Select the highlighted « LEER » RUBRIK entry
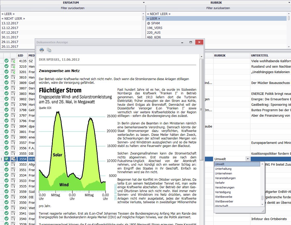 tap(217, 19)
